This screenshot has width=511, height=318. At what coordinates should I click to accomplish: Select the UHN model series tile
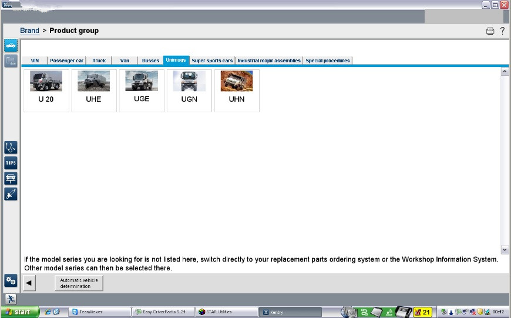coord(237,91)
